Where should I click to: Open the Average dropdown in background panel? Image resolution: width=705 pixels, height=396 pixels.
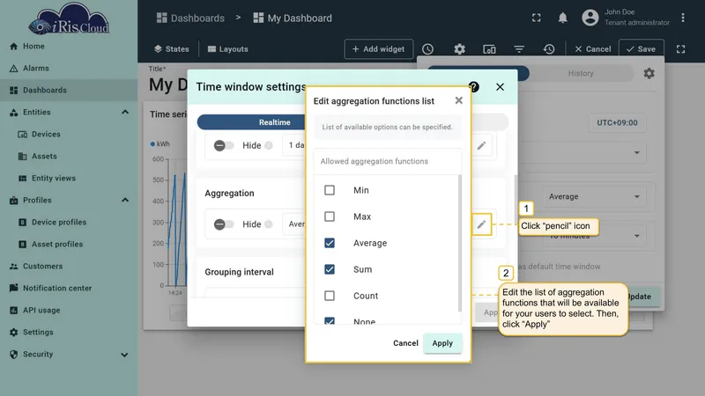pos(594,196)
